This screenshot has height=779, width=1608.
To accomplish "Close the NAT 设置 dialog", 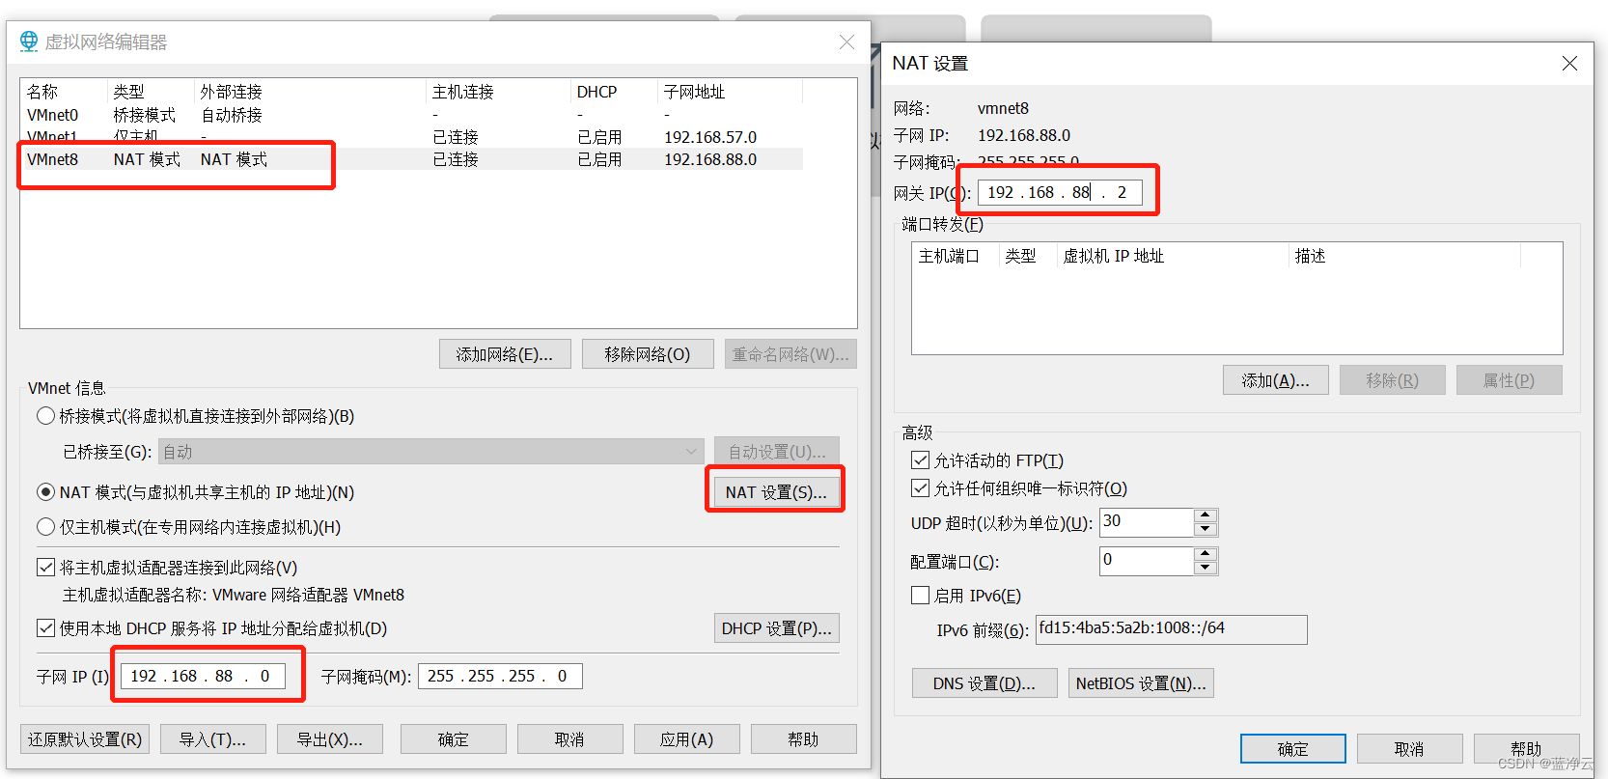I will click(1570, 64).
